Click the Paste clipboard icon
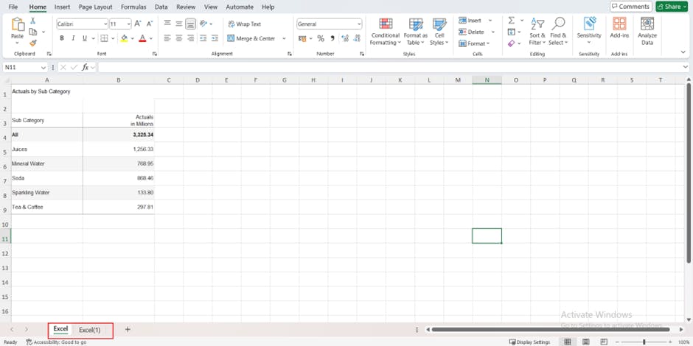Image resolution: width=693 pixels, height=346 pixels. (x=18, y=24)
